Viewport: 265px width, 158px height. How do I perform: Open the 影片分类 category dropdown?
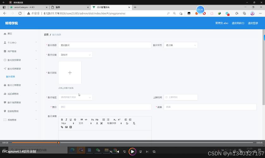coord(75,55)
